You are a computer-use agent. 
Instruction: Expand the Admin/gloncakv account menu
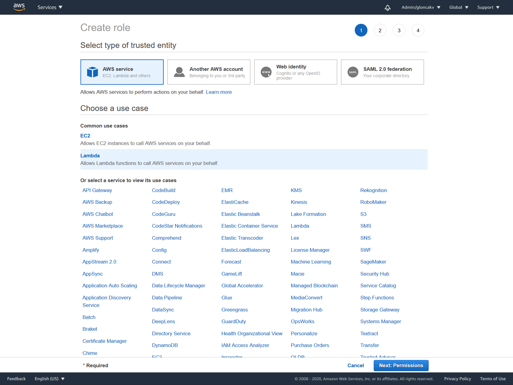[x=421, y=7]
